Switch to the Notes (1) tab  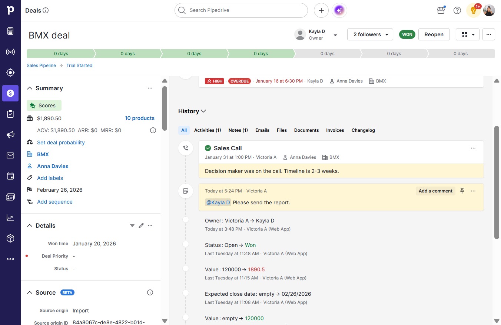238,130
